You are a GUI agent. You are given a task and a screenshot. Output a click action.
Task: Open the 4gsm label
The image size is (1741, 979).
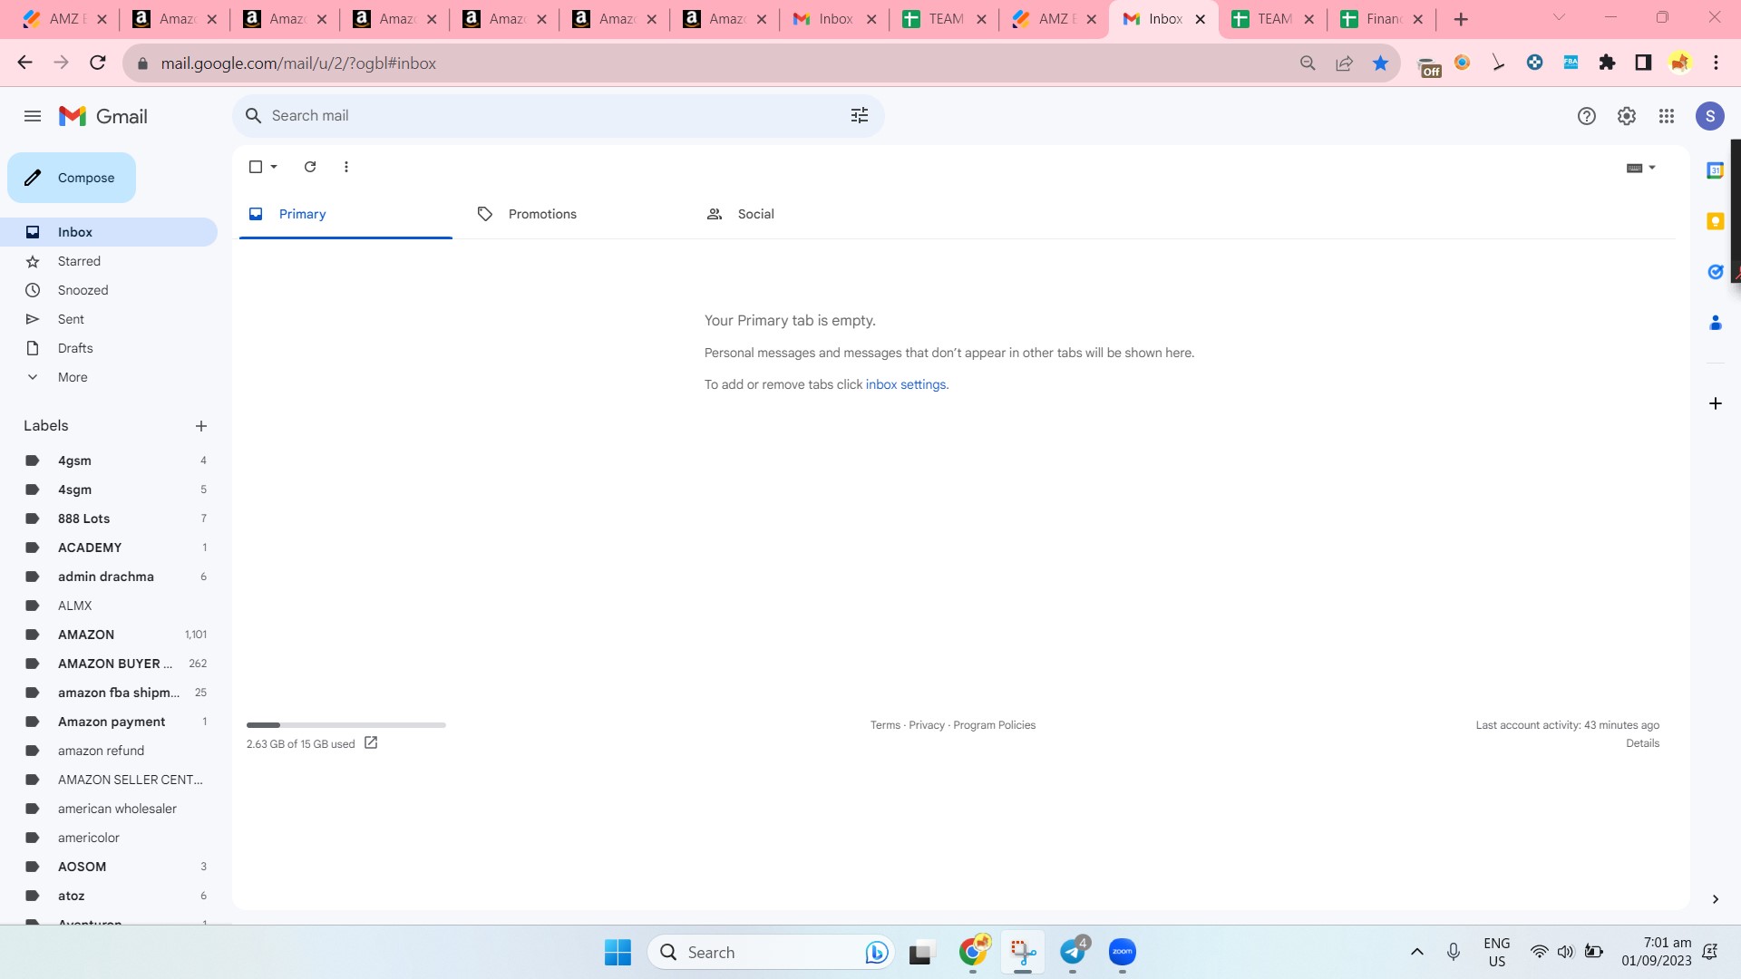click(x=109, y=460)
